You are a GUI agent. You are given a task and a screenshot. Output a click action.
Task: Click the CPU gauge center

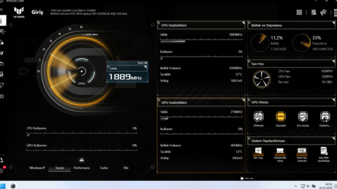[81, 71]
